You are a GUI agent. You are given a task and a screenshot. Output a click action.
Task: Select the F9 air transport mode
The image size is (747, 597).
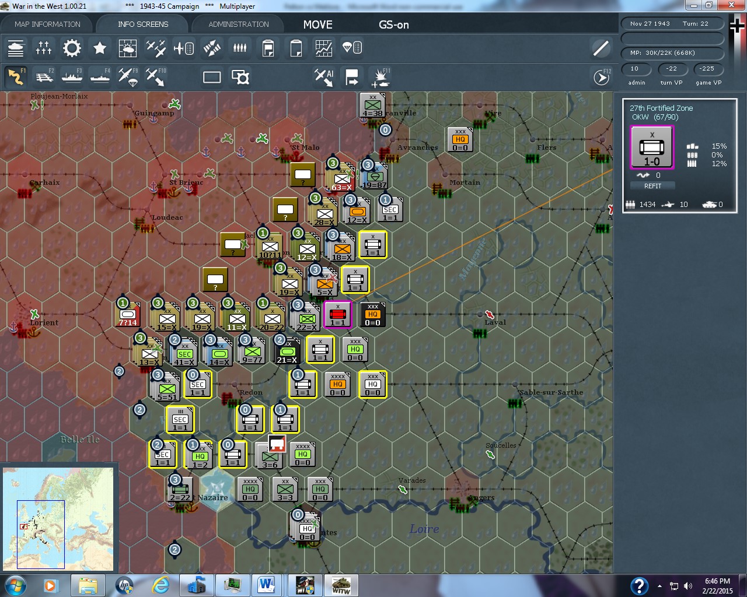click(x=128, y=77)
